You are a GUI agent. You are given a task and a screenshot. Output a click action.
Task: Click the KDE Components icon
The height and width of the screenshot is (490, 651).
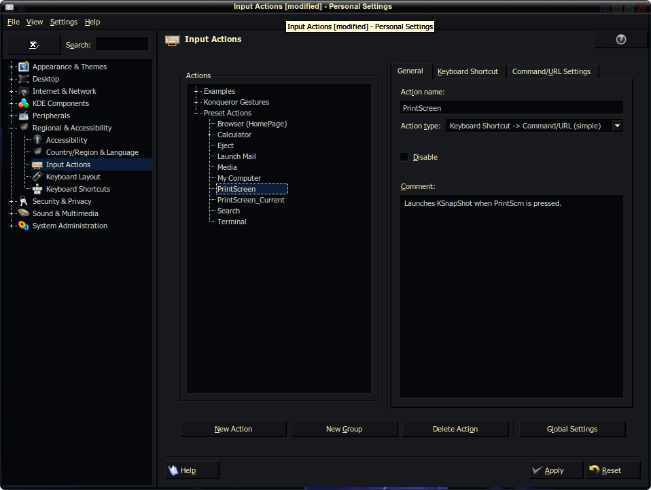tap(24, 103)
